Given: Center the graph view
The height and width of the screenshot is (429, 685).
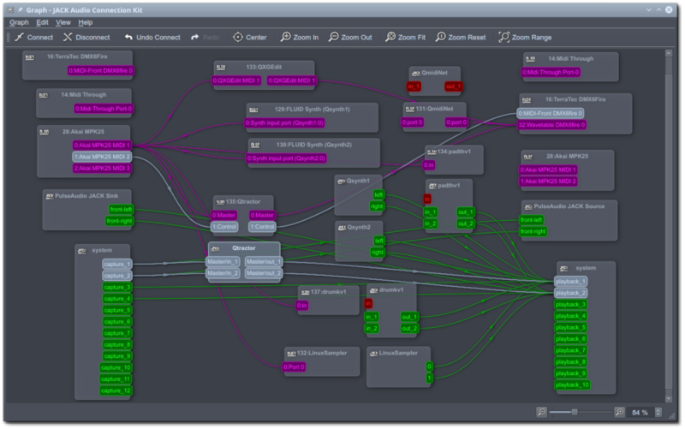Looking at the screenshot, I should (249, 38).
